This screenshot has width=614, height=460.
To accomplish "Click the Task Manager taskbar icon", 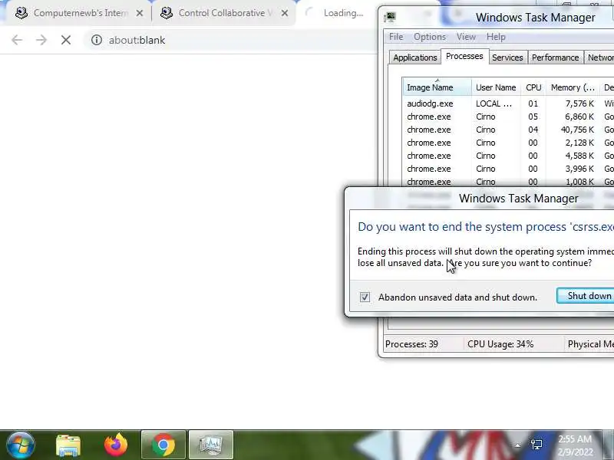I will pos(211,445).
